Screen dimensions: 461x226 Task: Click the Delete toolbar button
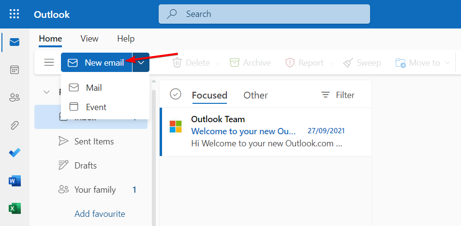pyautogui.click(x=191, y=62)
